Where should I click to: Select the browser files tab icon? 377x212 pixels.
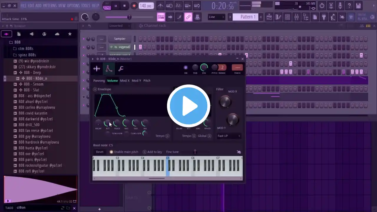click(x=19, y=34)
